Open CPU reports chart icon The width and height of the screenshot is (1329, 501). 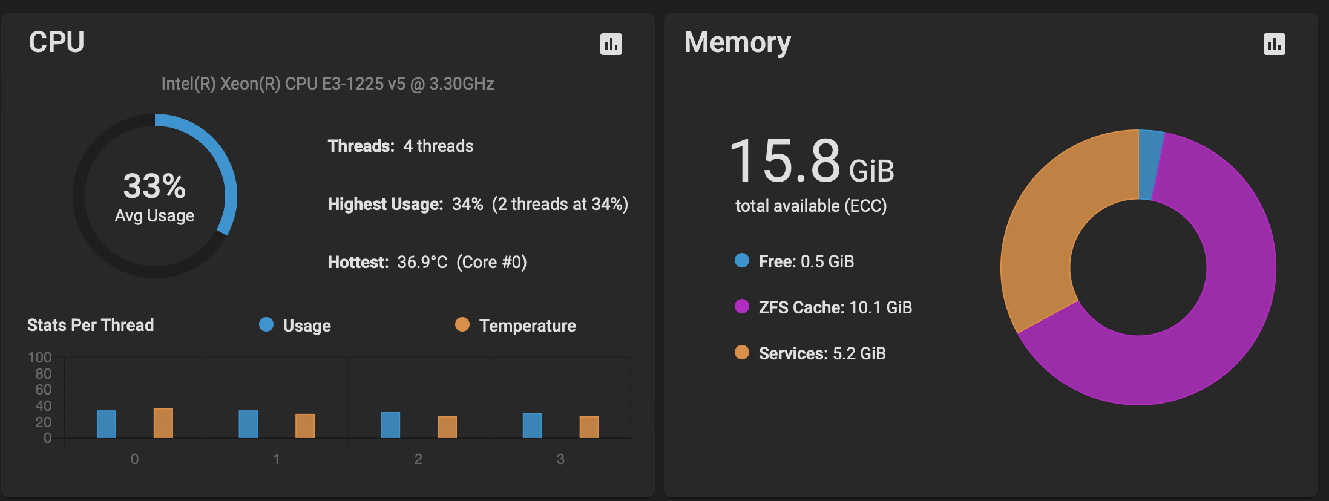point(611,44)
